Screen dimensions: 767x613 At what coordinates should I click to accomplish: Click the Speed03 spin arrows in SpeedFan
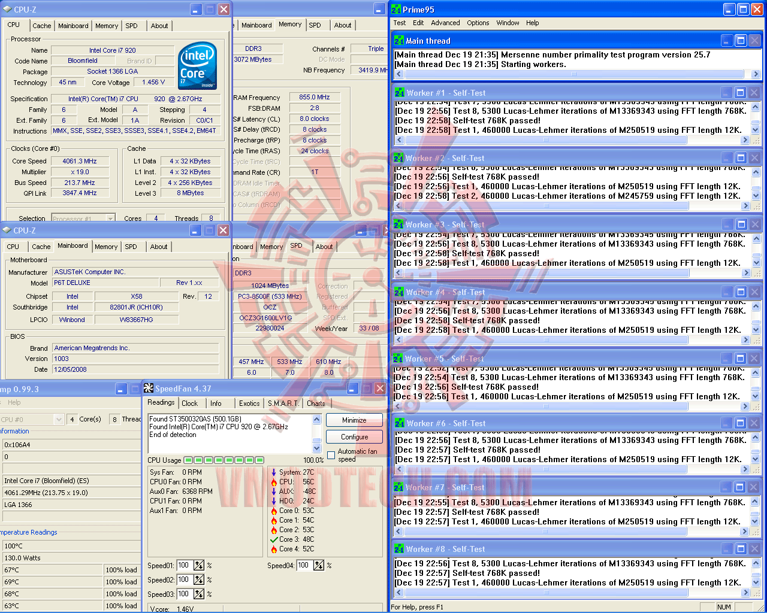(199, 594)
